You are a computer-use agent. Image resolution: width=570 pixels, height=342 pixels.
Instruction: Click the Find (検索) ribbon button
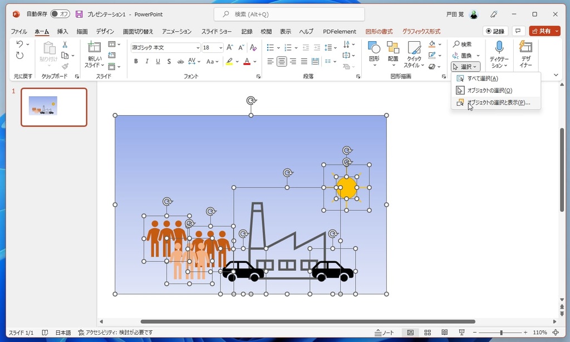463,44
